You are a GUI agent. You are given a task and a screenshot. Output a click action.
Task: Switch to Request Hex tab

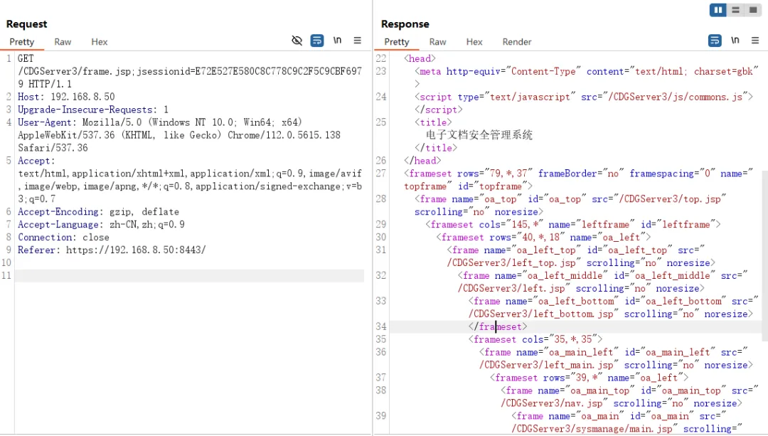(x=100, y=42)
